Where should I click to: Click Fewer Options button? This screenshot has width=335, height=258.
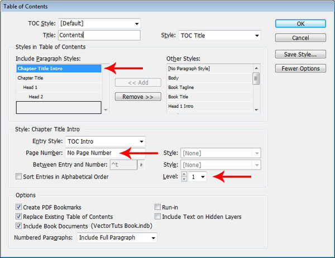coord(300,68)
